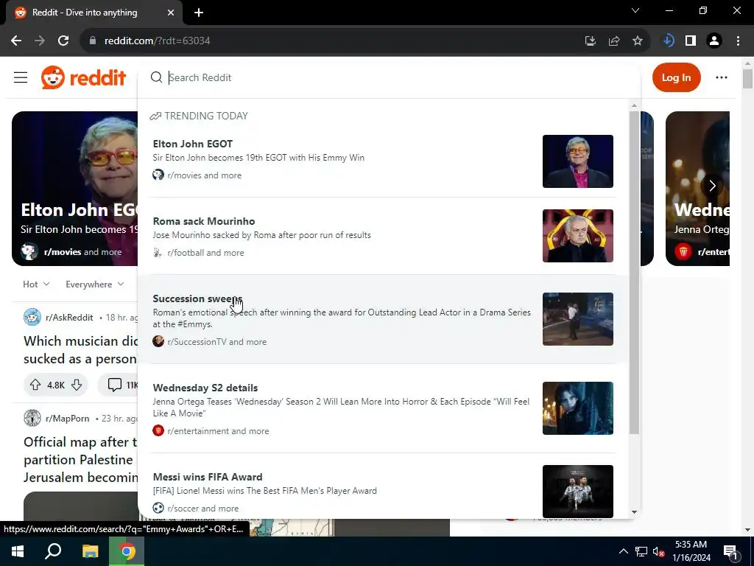Click Elton John thumbnail in trending list
This screenshot has height=566, width=754.
(x=577, y=161)
